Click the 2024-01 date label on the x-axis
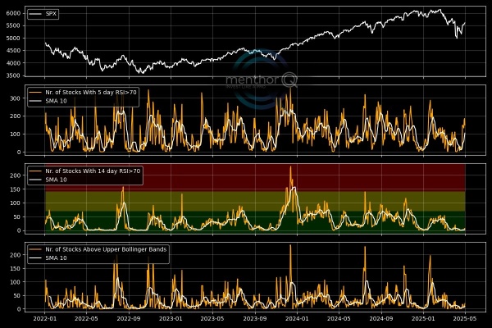 tap(297, 319)
